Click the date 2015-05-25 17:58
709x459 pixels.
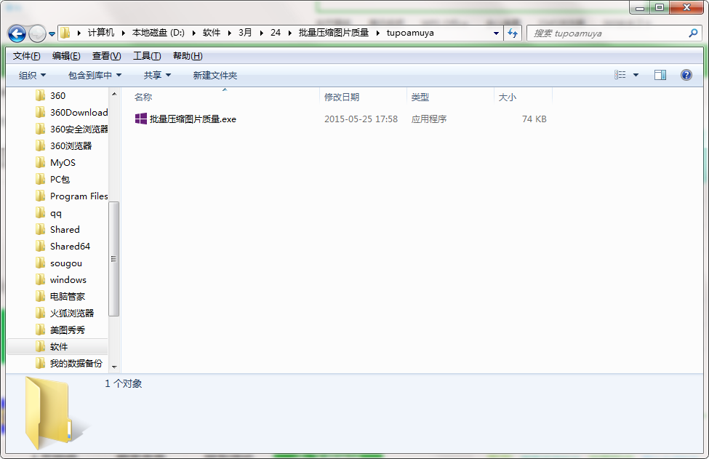361,119
